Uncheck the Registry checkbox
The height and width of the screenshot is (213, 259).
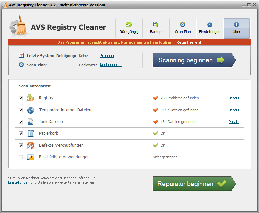pos(21,98)
